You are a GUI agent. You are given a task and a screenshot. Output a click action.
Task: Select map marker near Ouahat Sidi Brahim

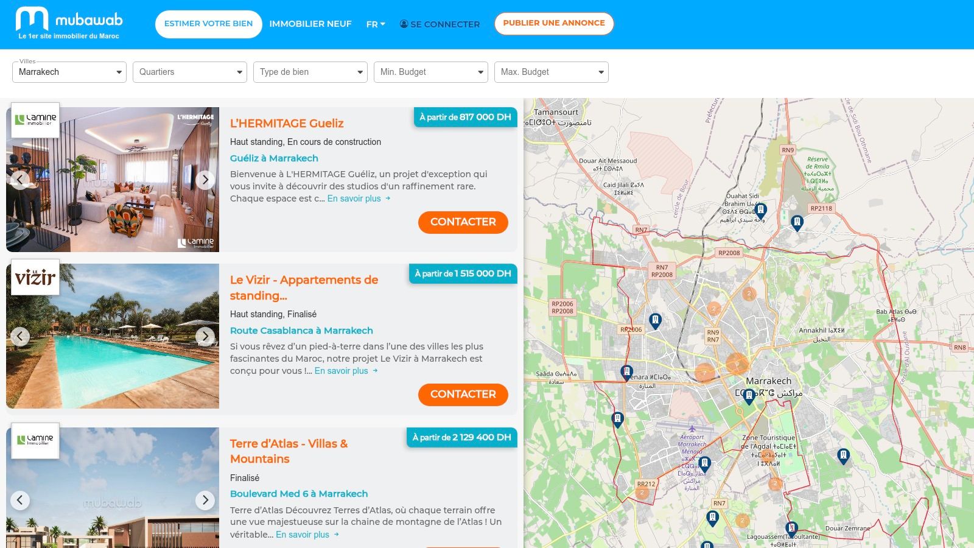[x=760, y=211]
